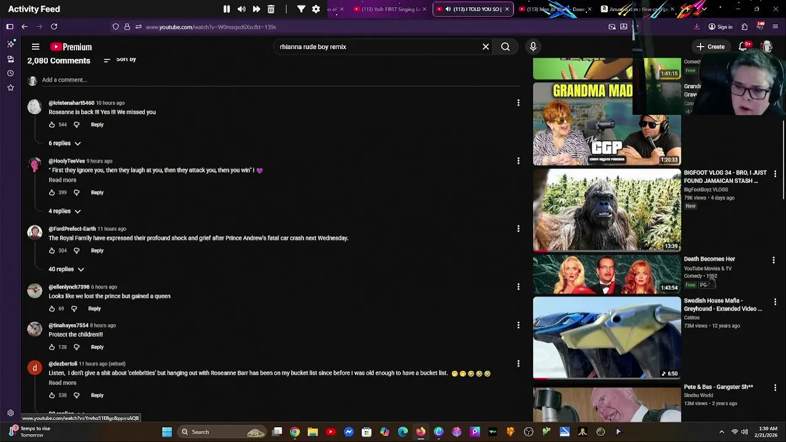The image size is (786, 442).
Task: Expand 6 replies under Roseanne comment
Action: click(65, 143)
